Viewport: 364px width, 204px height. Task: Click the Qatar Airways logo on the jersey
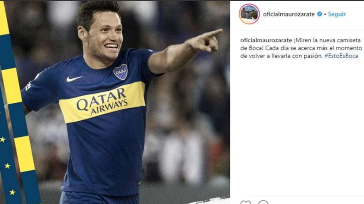pos(102,101)
